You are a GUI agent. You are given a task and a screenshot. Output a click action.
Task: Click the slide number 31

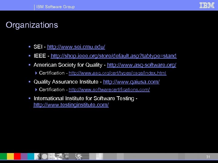coord(208,157)
